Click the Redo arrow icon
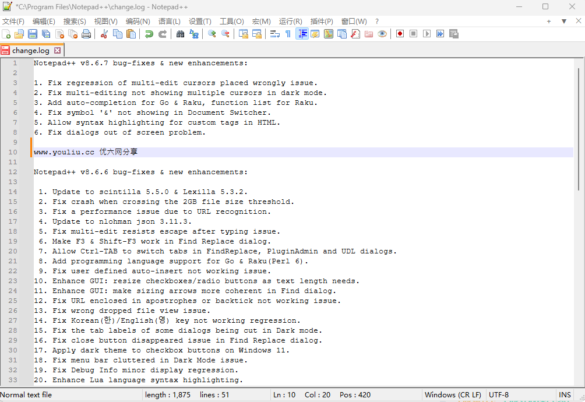The height and width of the screenshot is (402, 585). (x=163, y=34)
